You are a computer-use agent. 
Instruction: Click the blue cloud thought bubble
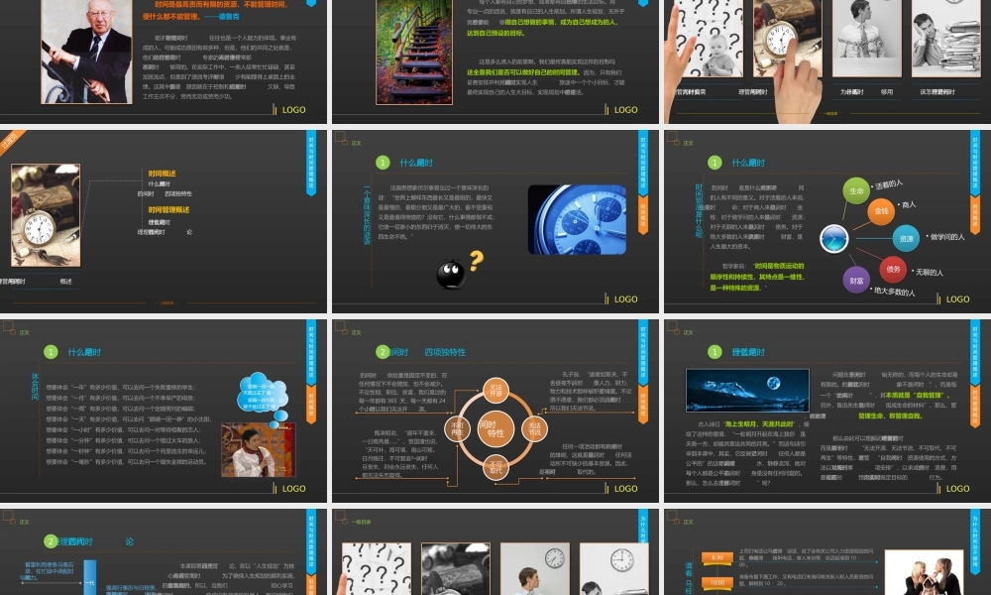coord(263,394)
